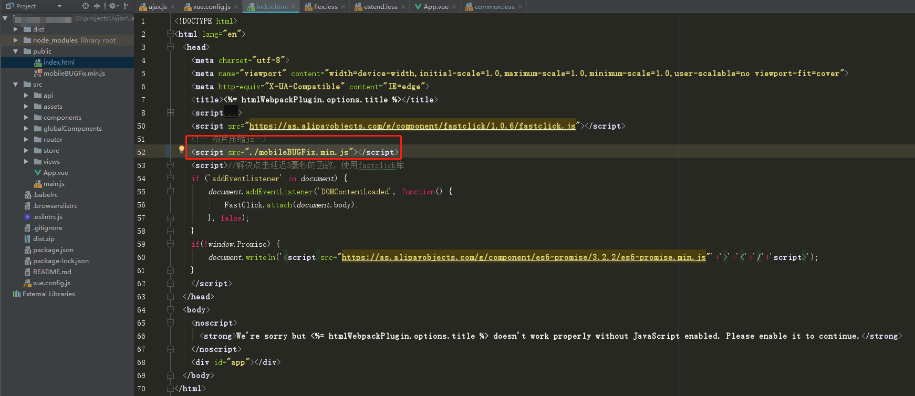Expand the components folder
This screenshot has width=915, height=396.
(x=26, y=118)
